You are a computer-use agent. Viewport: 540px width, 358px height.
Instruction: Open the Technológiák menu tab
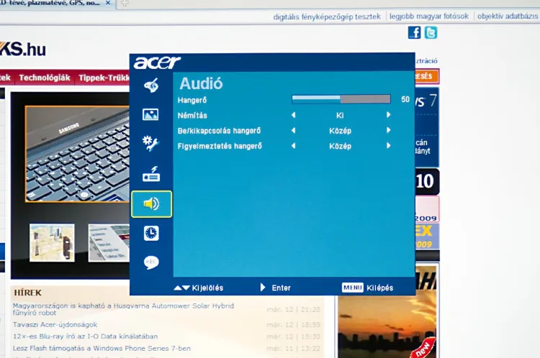[x=45, y=78]
